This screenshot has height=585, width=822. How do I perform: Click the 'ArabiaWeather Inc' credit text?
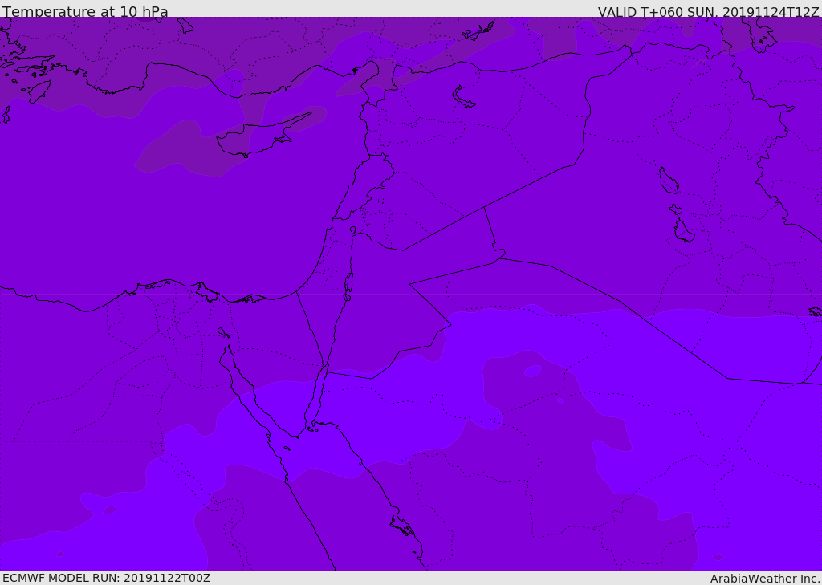coord(765,579)
